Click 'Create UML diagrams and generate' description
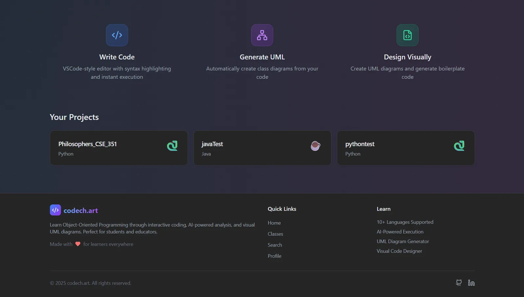 click(407, 73)
